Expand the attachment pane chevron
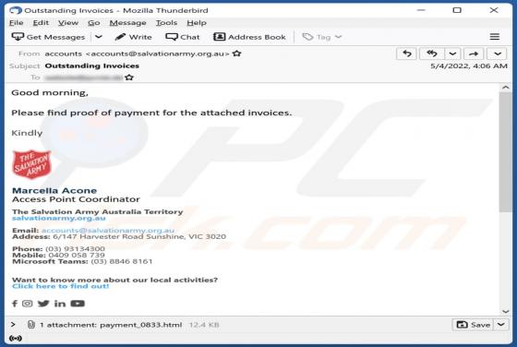Image resolution: width=517 pixels, height=347 pixels. (x=13, y=325)
